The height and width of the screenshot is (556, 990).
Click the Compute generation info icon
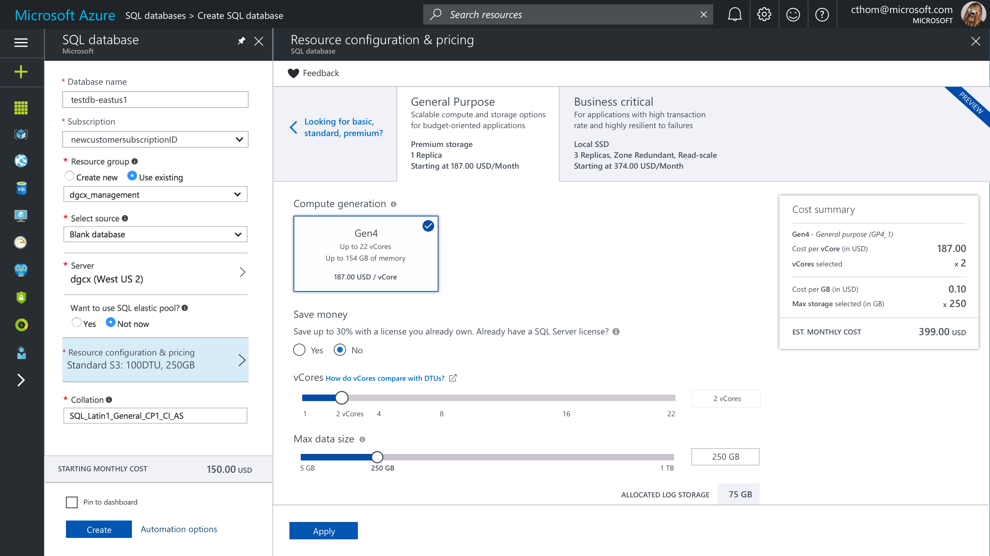click(x=394, y=204)
